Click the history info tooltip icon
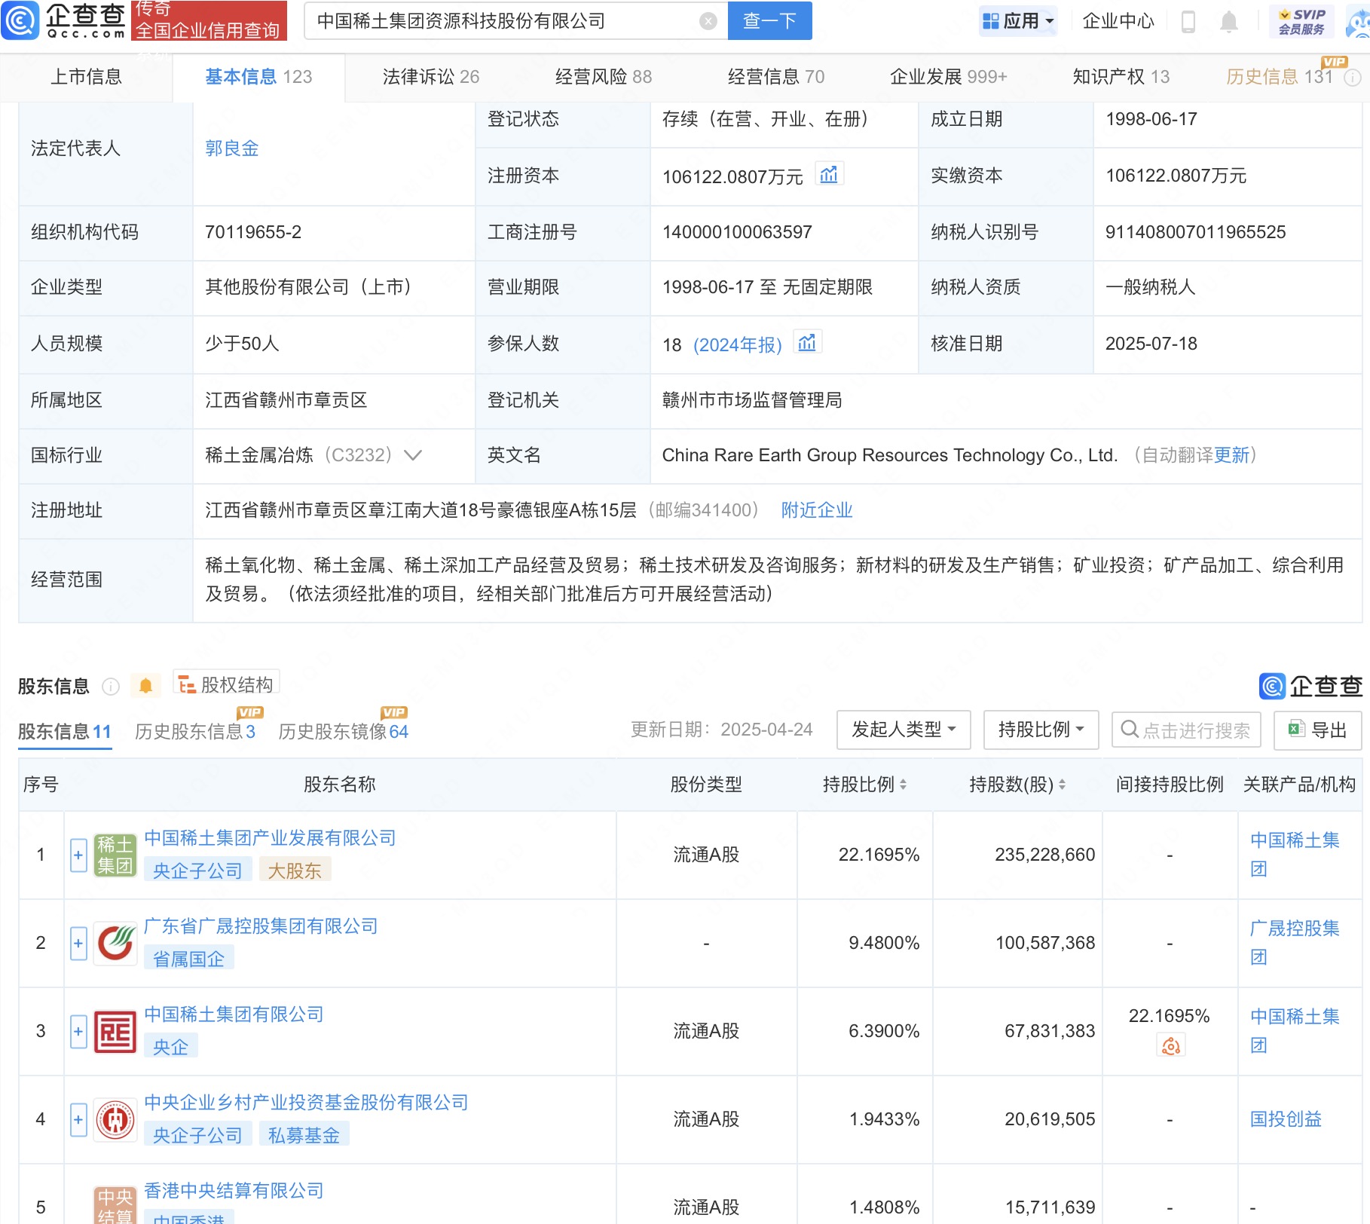 point(1353,77)
